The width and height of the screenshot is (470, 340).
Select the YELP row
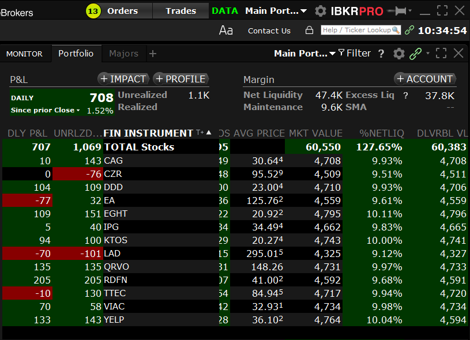[235, 320]
